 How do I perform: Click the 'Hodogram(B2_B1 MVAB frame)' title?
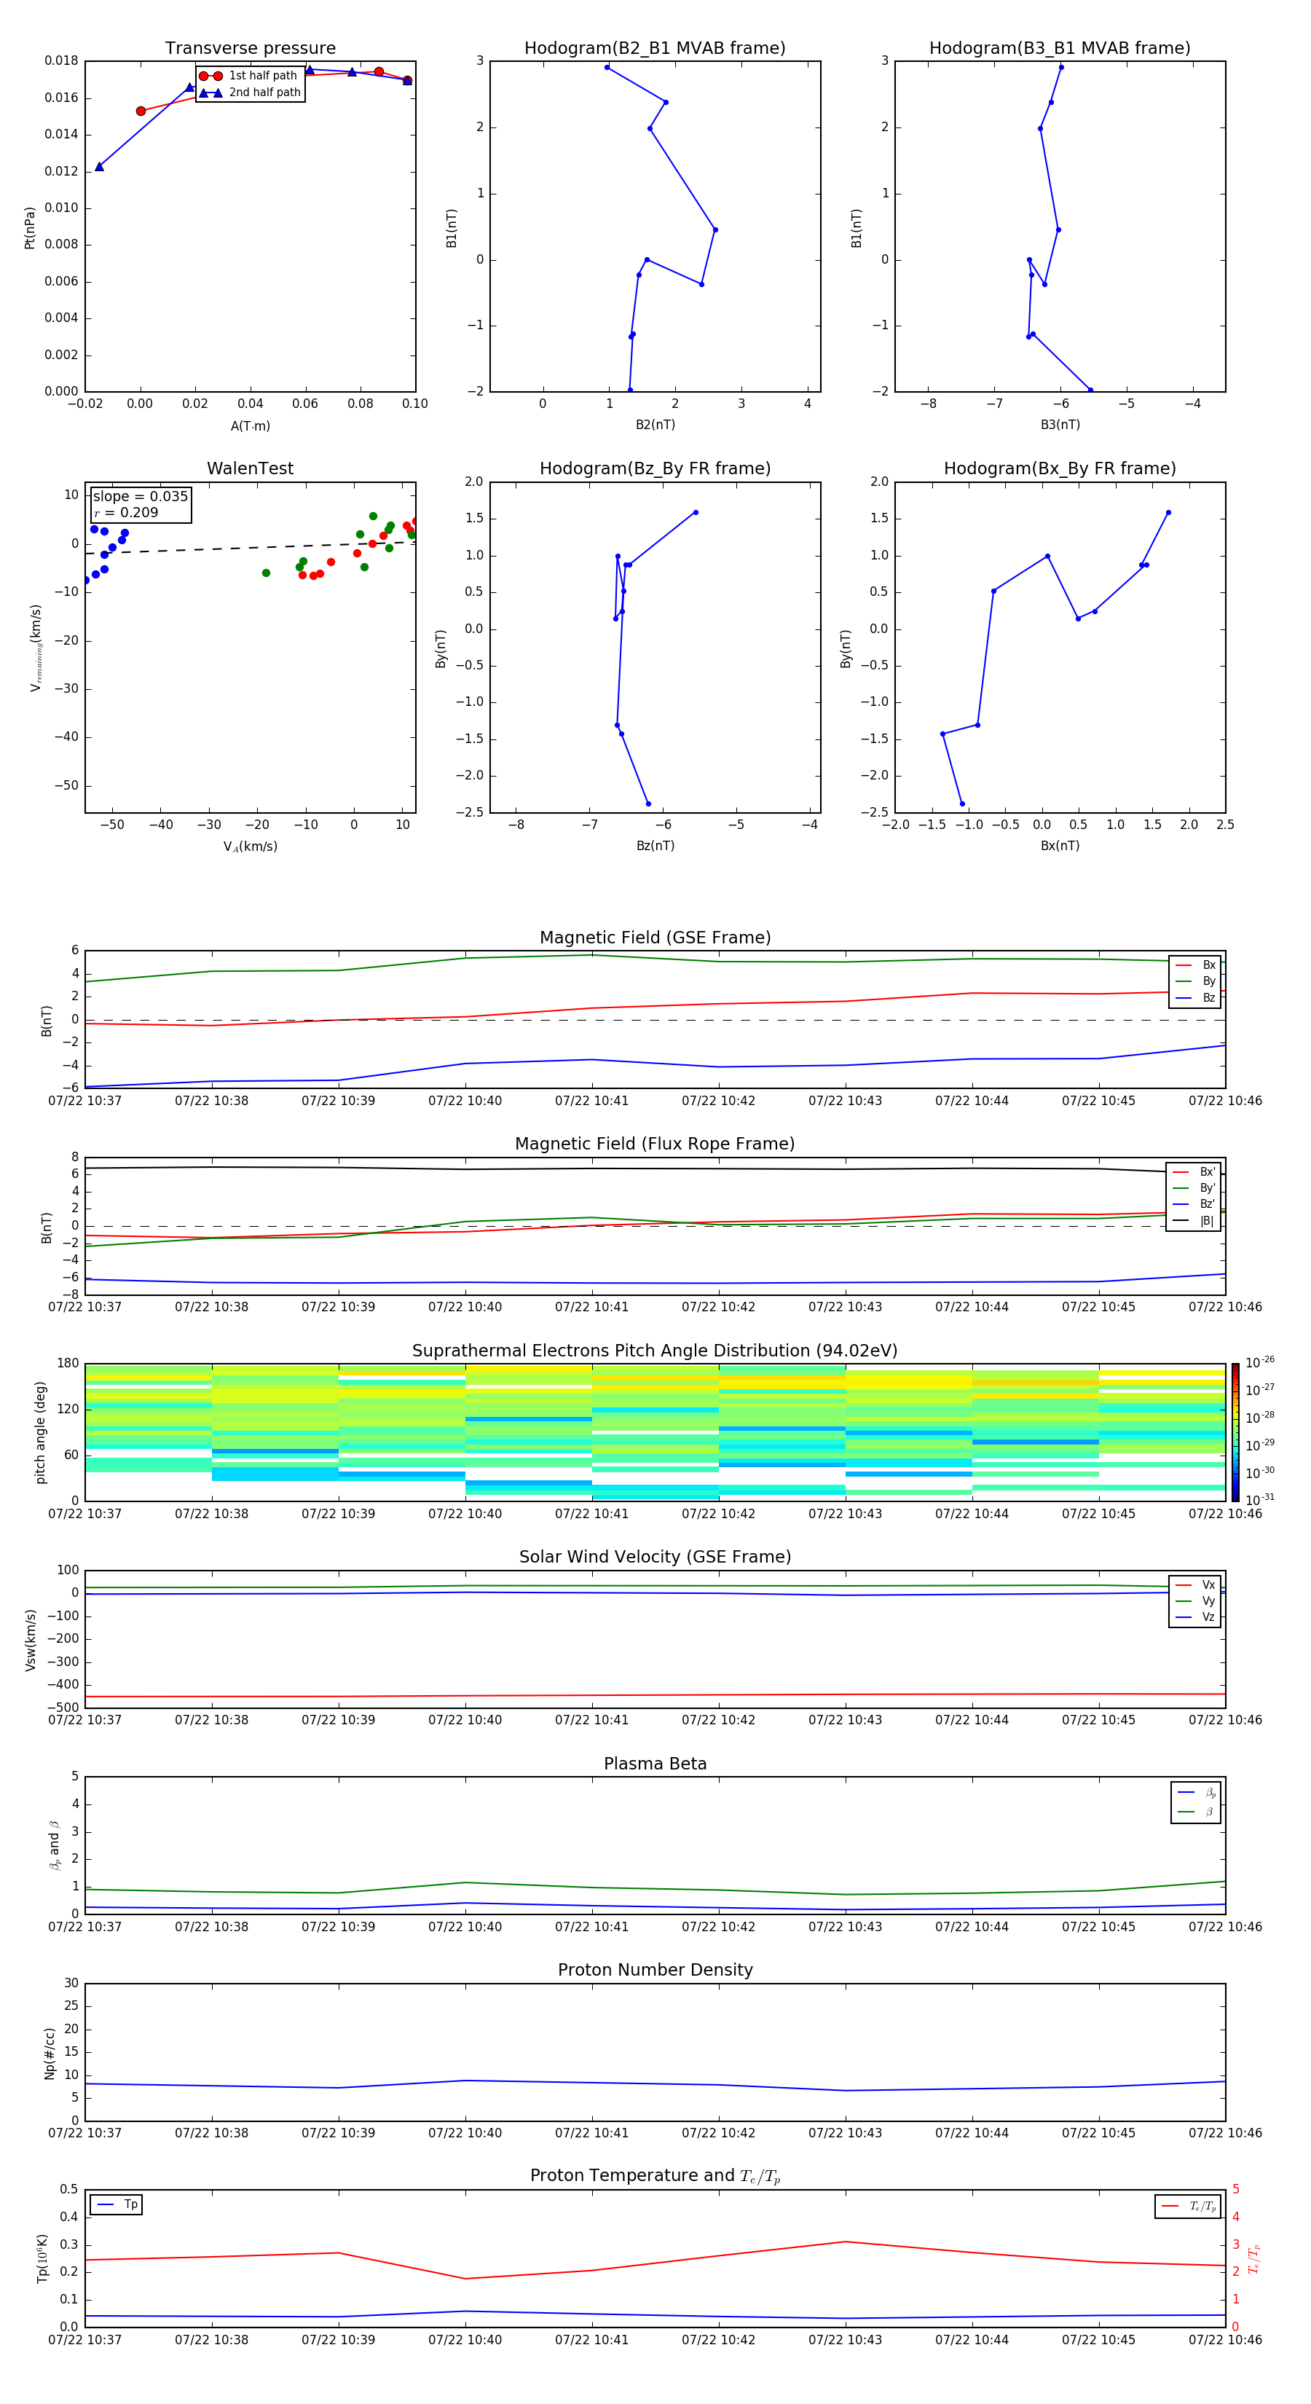[x=655, y=49]
